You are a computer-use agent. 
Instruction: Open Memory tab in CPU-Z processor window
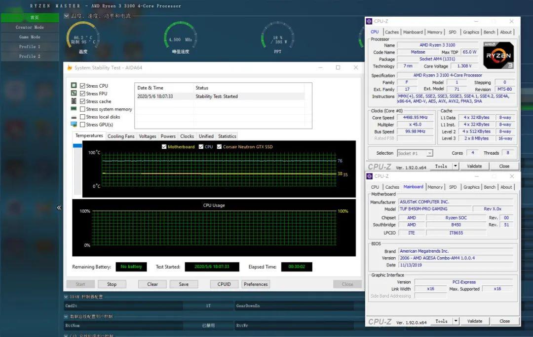[435, 32]
